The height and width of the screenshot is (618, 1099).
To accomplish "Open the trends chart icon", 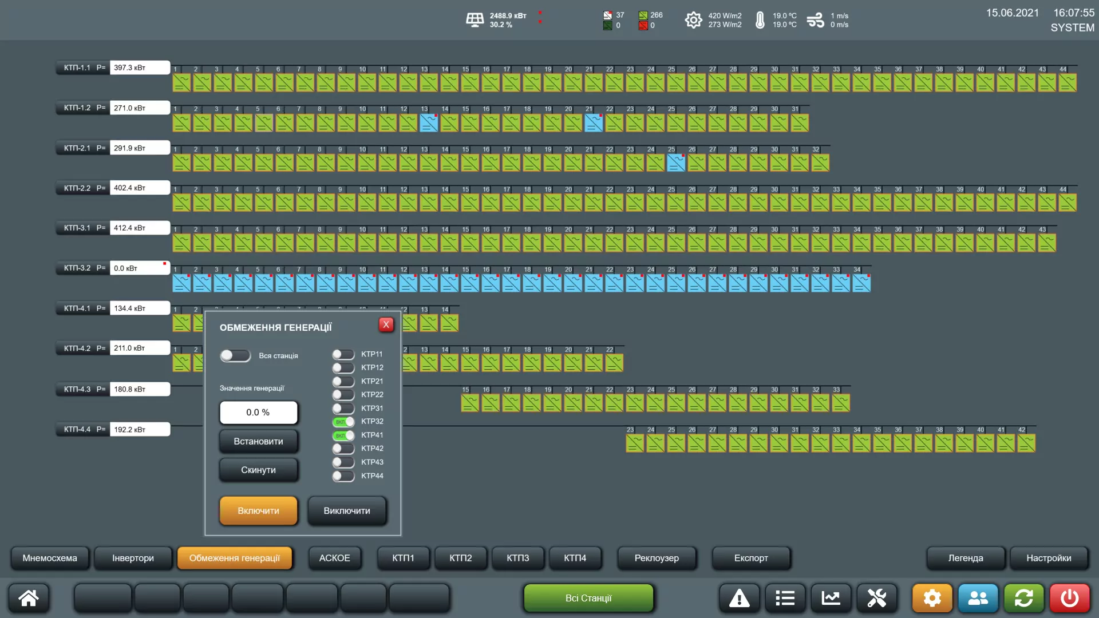I will click(831, 599).
